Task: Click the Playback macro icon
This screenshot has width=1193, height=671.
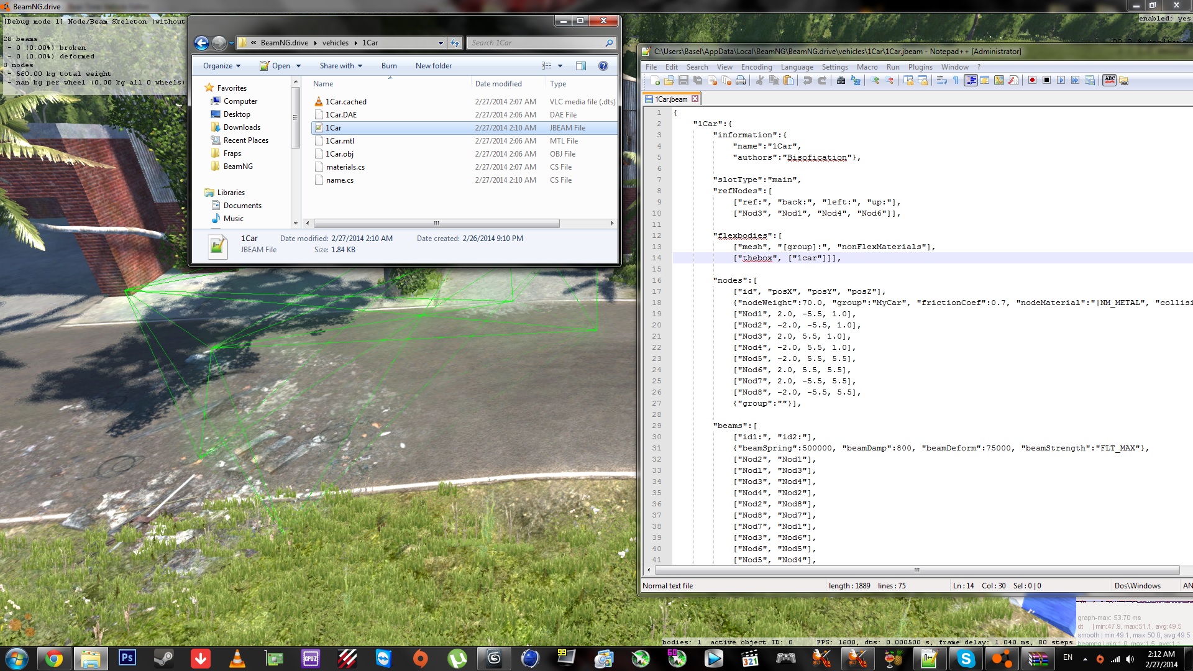Action: click(1061, 81)
